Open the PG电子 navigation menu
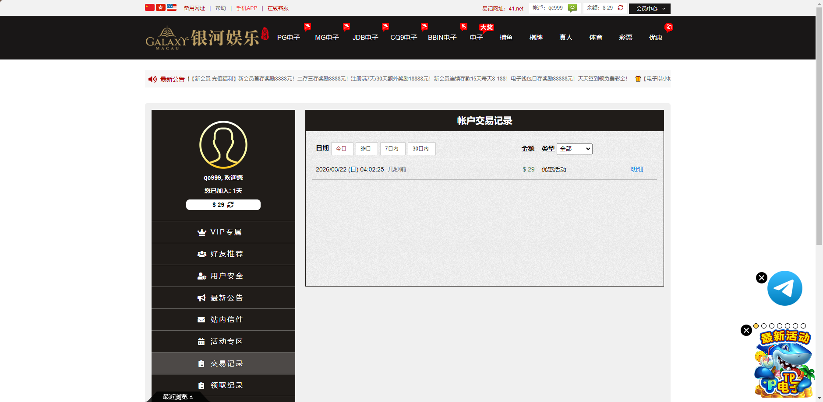Viewport: 823px width, 402px height. (288, 38)
